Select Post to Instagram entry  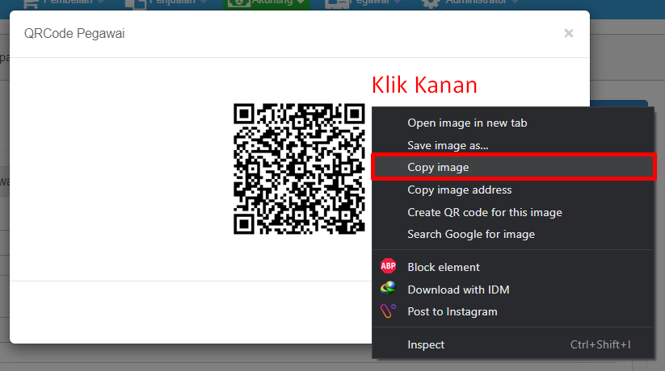[x=513, y=311]
